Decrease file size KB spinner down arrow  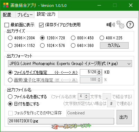pos(99,74)
